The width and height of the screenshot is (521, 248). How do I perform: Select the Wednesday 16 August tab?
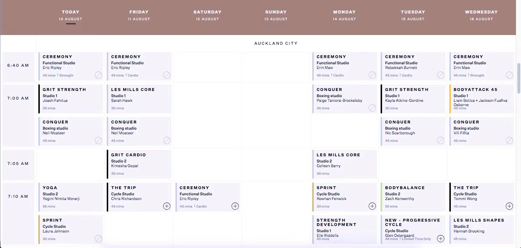click(x=481, y=15)
